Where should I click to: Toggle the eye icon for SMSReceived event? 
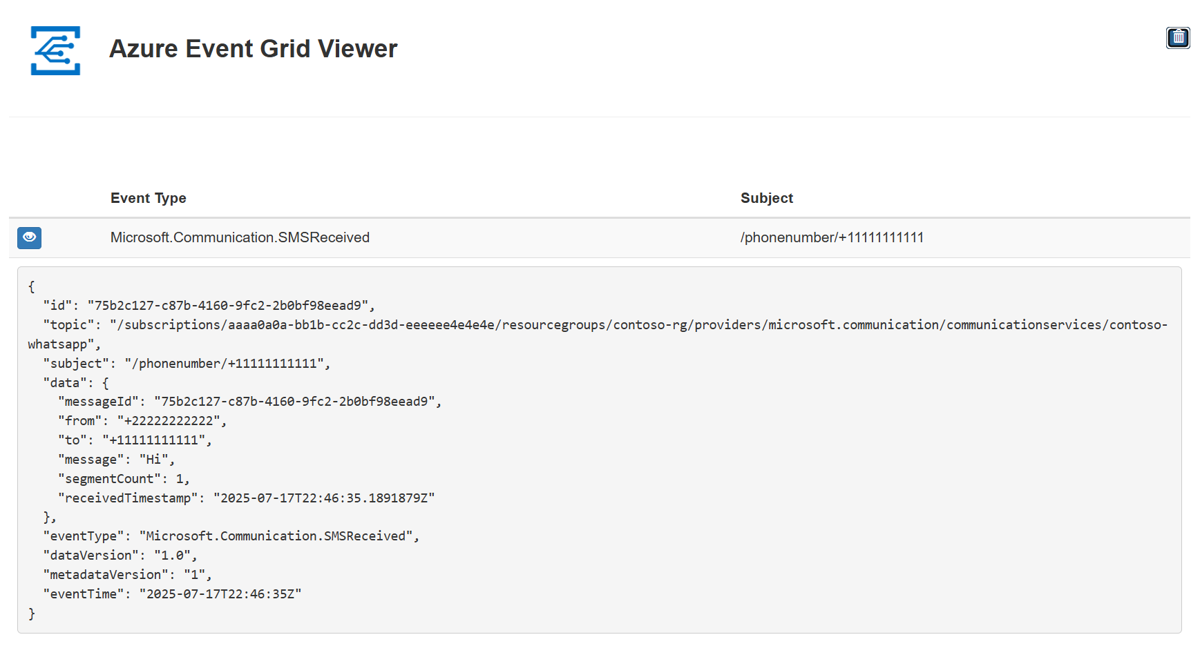coord(29,237)
